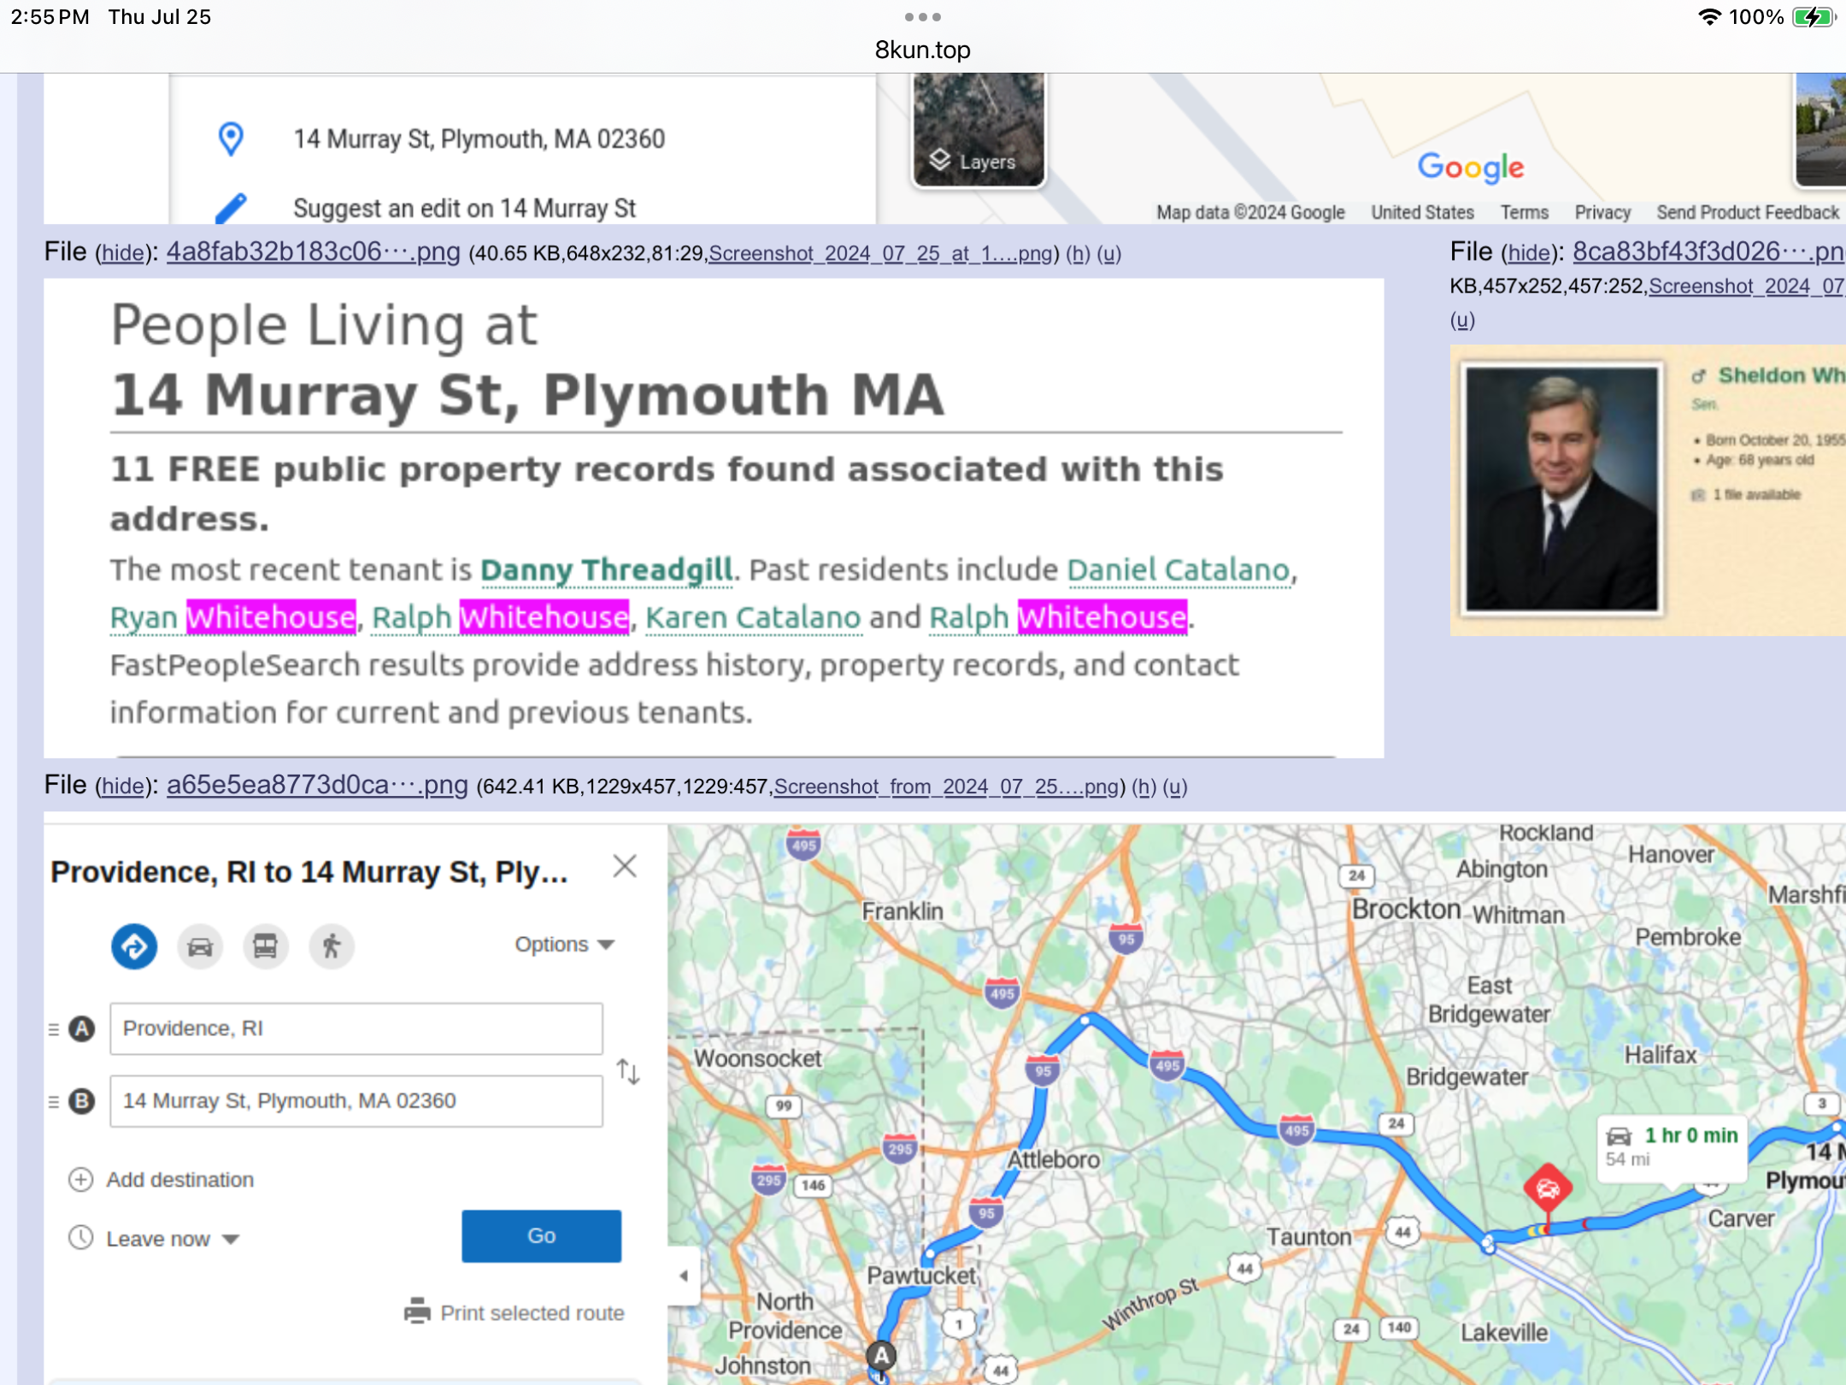
Task: Expand the 'Leave now' dropdown
Action: click(173, 1239)
